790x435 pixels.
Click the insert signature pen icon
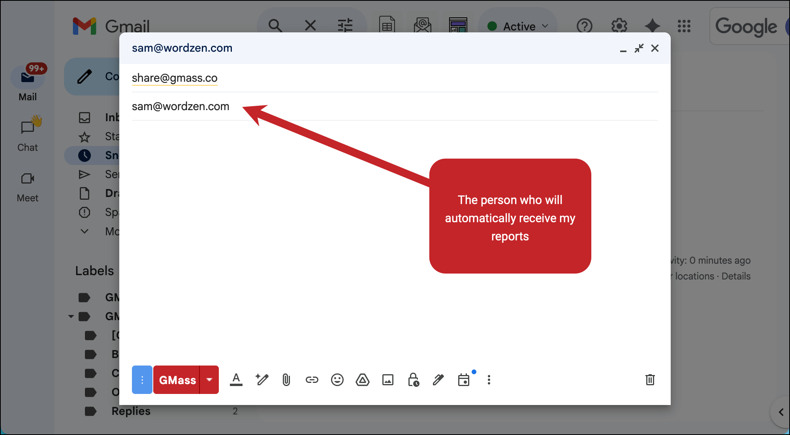pyautogui.click(x=438, y=380)
